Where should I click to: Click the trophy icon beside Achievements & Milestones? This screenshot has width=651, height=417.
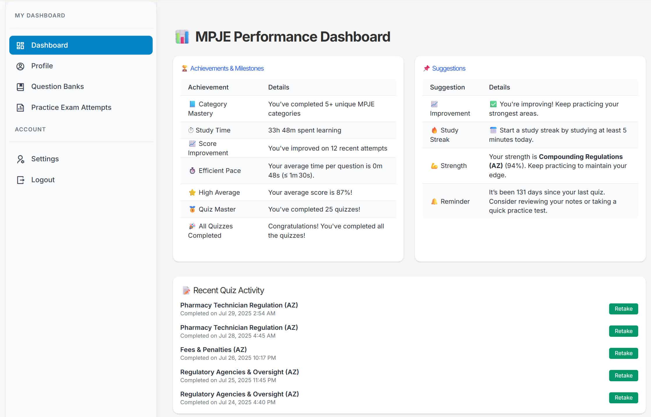click(x=184, y=69)
